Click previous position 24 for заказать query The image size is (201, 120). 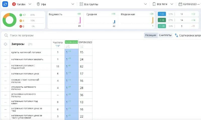(81, 59)
